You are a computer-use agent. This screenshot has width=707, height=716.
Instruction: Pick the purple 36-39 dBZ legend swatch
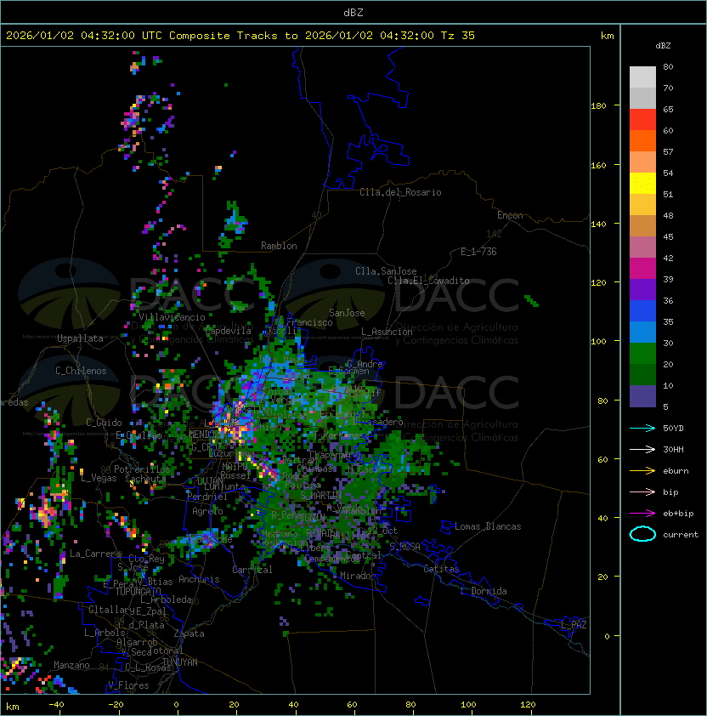(x=642, y=289)
